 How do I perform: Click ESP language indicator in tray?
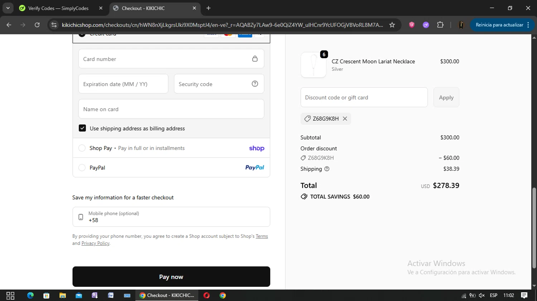point(494,295)
